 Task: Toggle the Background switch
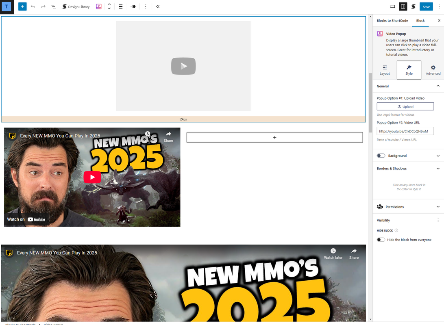click(x=381, y=156)
